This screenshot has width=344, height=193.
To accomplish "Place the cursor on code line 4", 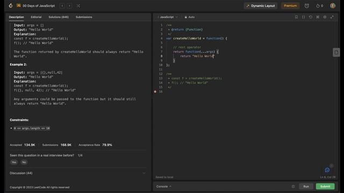I will 197,39.
